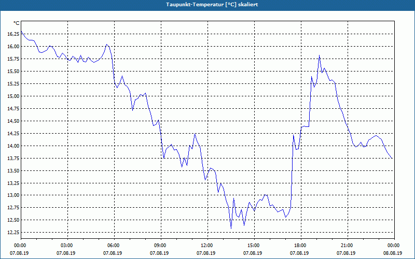Click the 14,00 y-axis label
The image size is (415, 259).
pos(13,146)
